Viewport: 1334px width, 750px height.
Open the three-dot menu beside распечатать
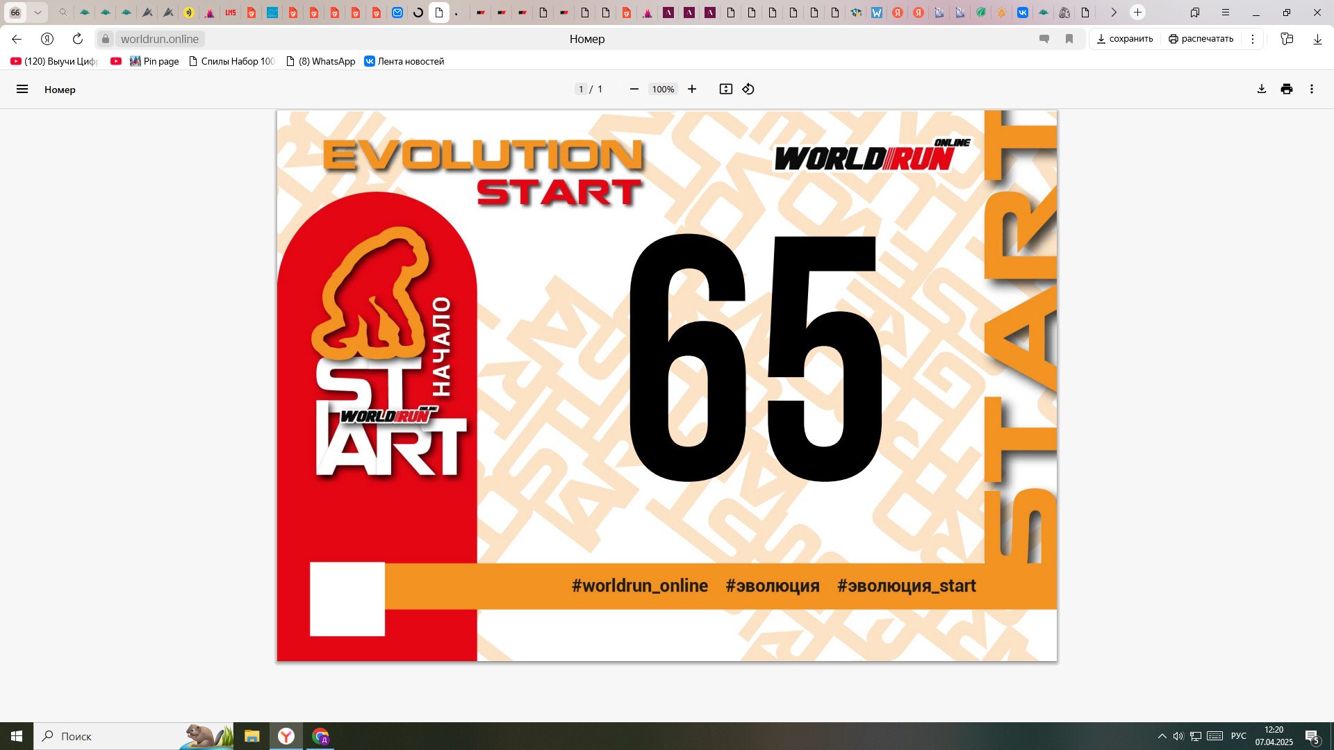[x=1253, y=39]
